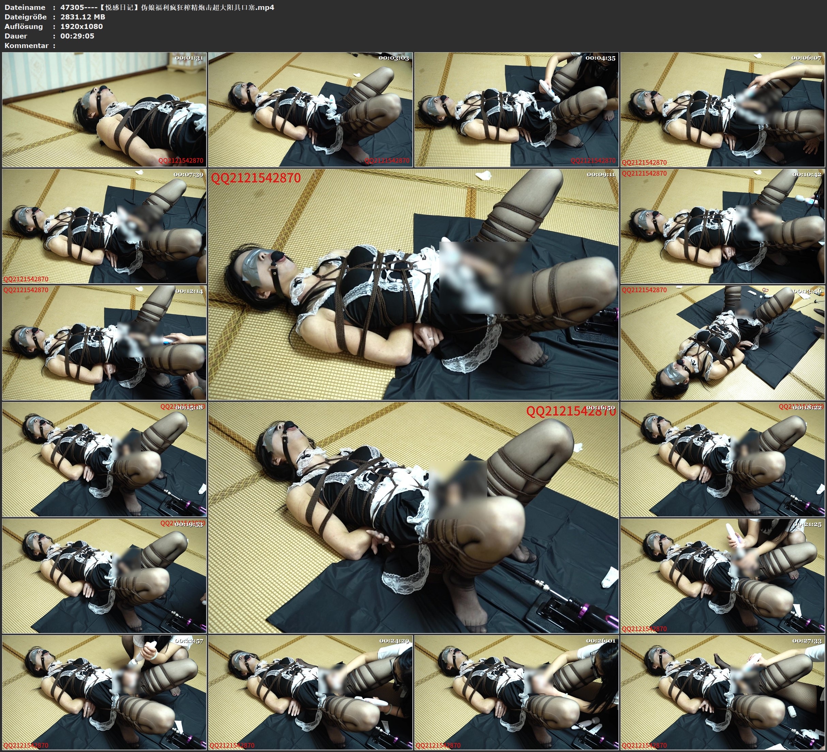
Task: Click the large frame at 00:16:50
Action: click(413, 517)
